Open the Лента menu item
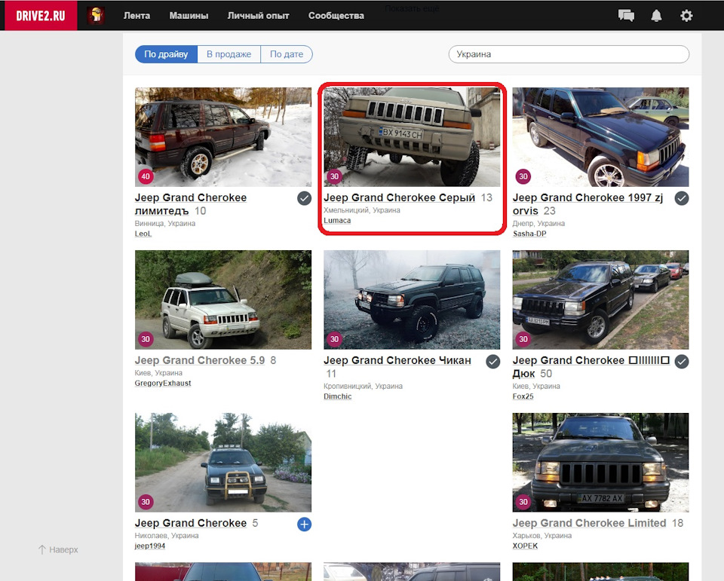Image resolution: width=724 pixels, height=581 pixels. [137, 15]
